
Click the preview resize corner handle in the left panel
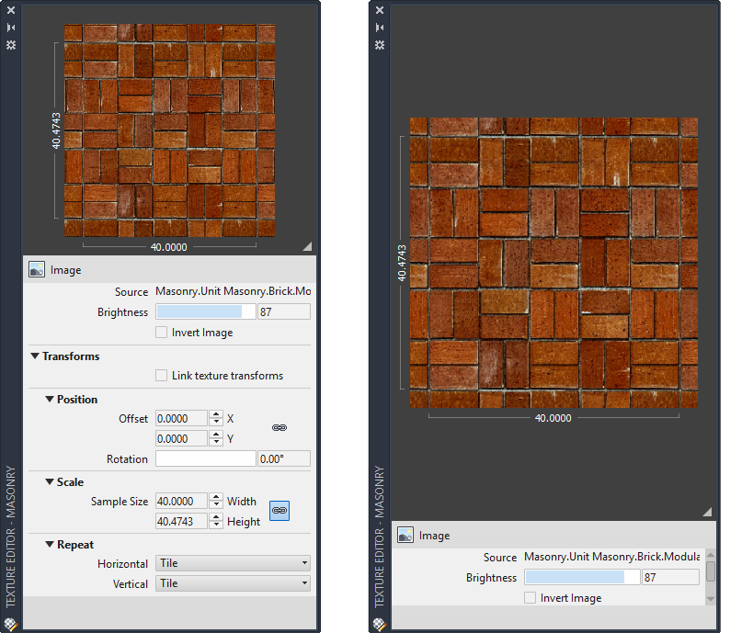pyautogui.click(x=307, y=245)
